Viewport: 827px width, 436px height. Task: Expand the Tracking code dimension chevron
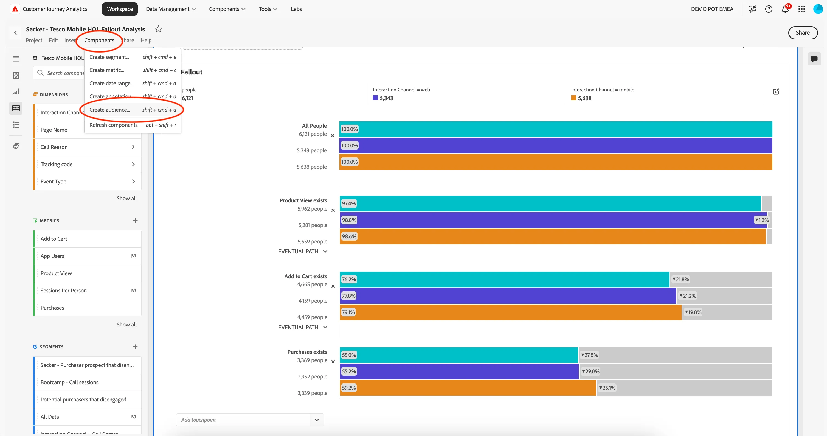pyautogui.click(x=133, y=164)
